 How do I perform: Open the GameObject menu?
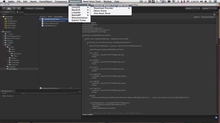pyautogui.click(x=46, y=1)
